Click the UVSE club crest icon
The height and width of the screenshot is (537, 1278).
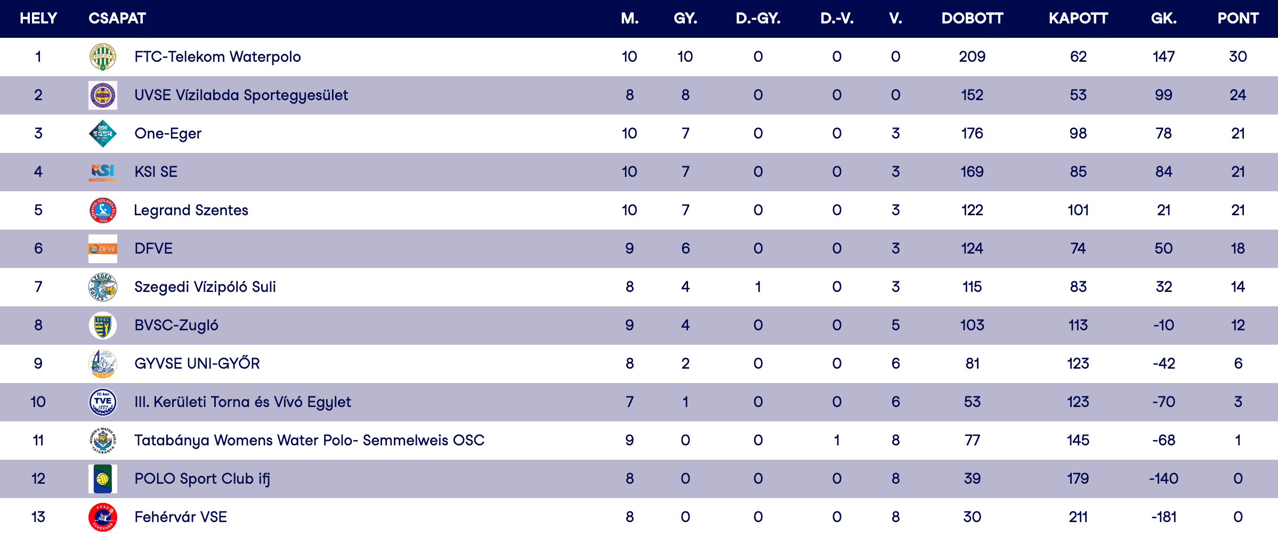click(x=103, y=95)
